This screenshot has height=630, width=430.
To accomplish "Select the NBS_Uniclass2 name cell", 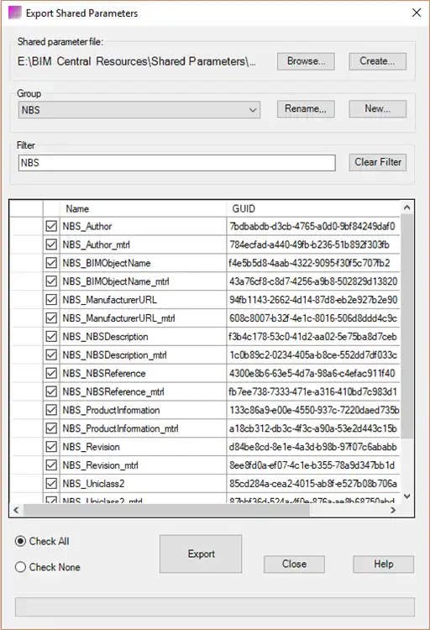I will [x=143, y=484].
